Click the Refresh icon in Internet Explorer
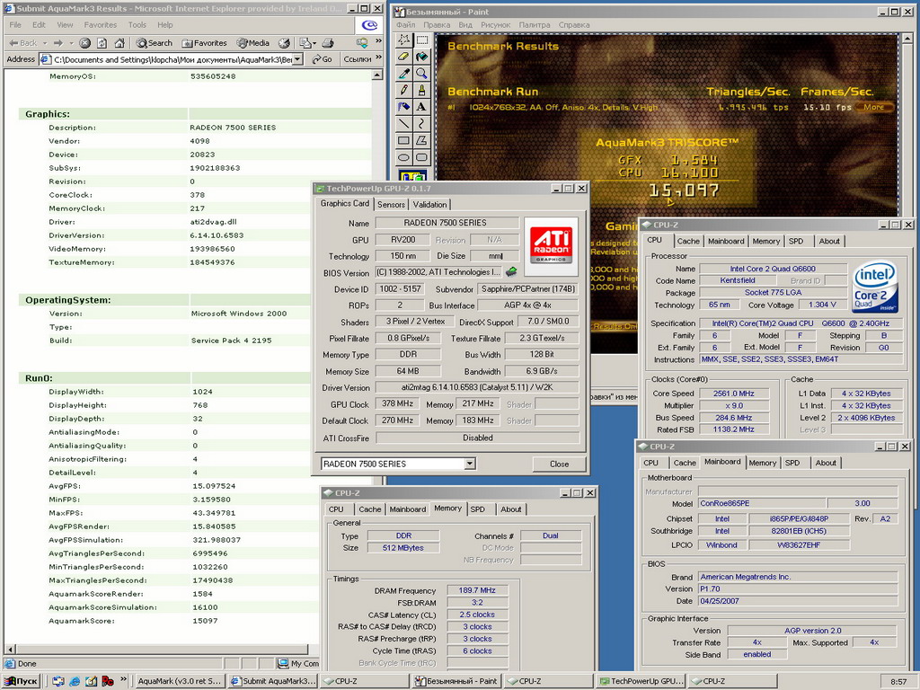This screenshot has height=690, width=920. pyautogui.click(x=102, y=43)
